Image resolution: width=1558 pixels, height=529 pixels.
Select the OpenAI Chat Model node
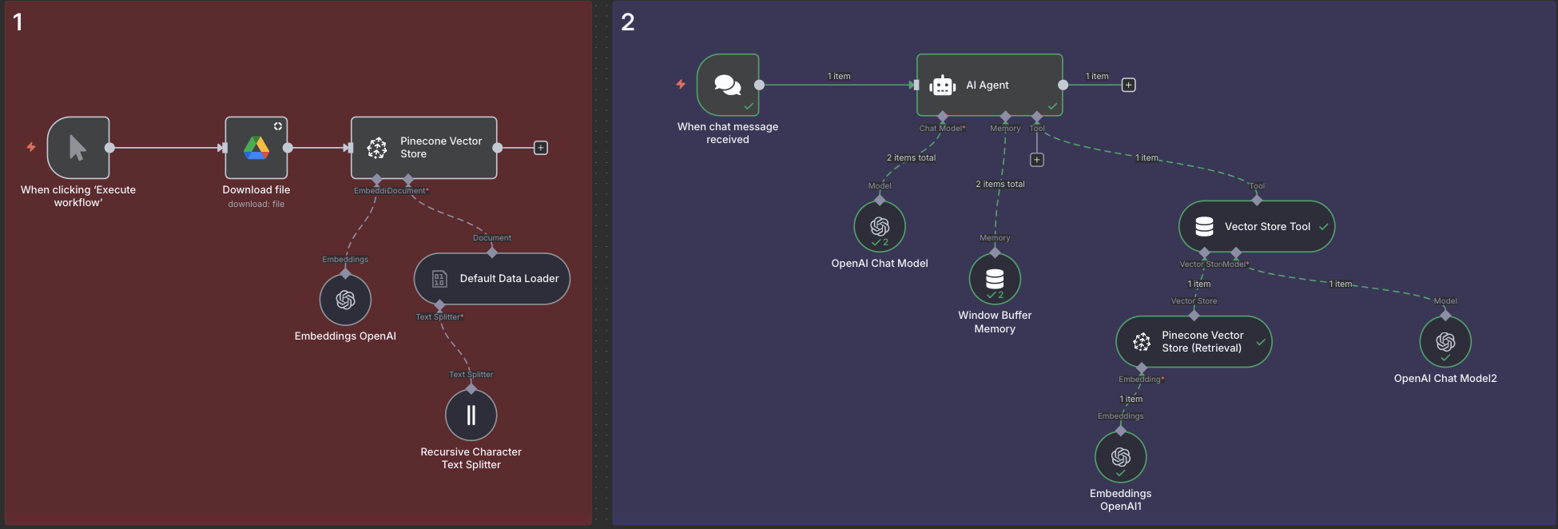[x=879, y=226]
